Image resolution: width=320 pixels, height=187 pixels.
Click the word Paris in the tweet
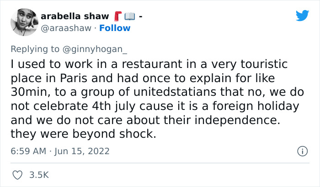(74, 78)
